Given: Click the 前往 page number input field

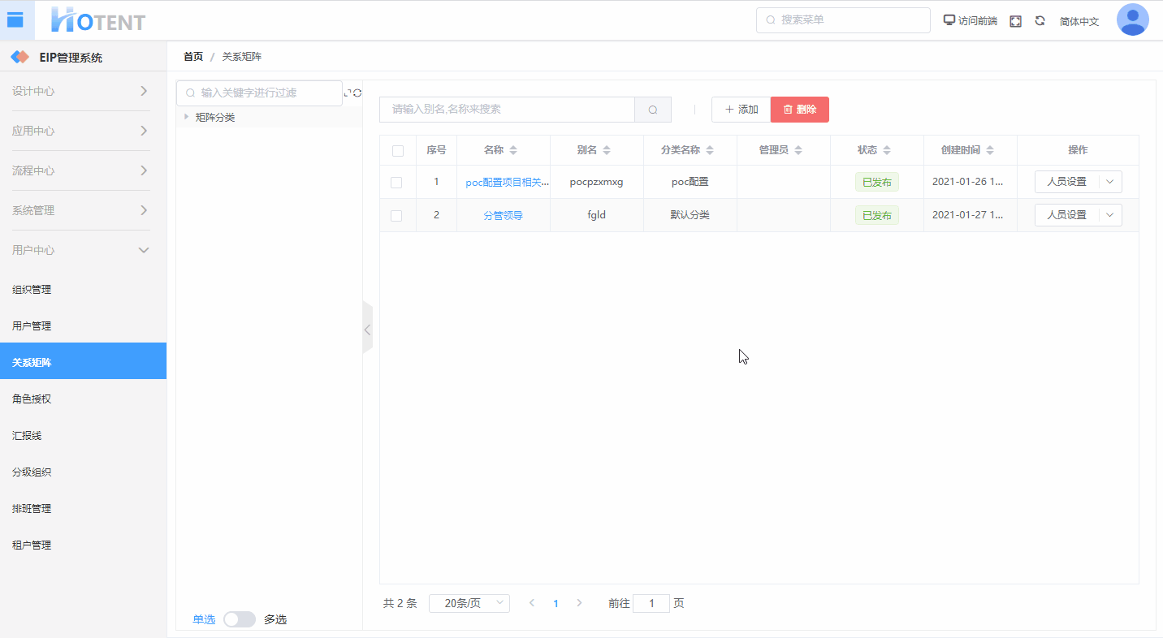Looking at the screenshot, I should tap(651, 603).
